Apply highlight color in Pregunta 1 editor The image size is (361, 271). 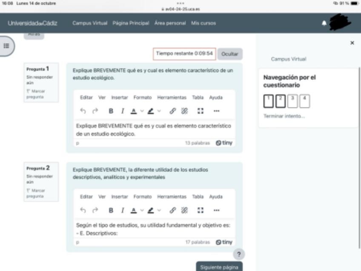[x=151, y=111]
